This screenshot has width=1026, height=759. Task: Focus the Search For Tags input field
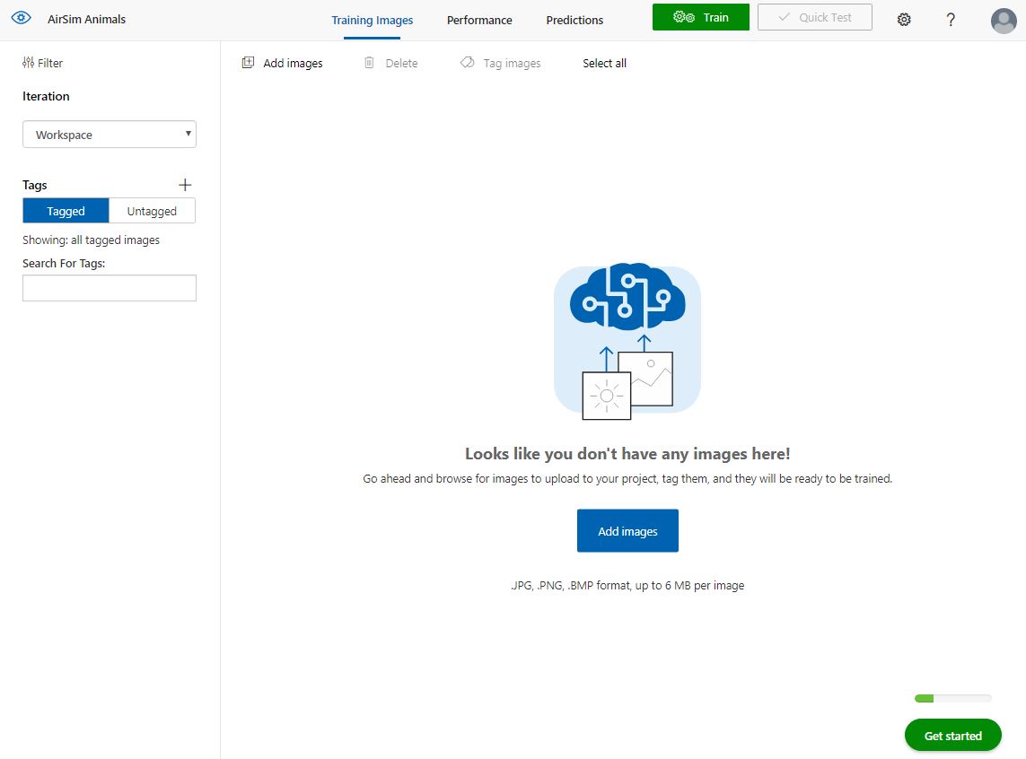110,288
